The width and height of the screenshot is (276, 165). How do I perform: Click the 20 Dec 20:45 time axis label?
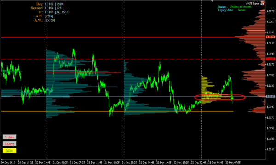43,163
